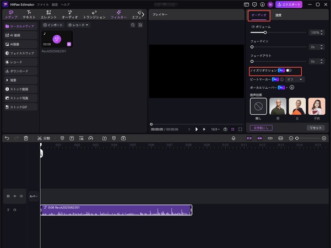Click the fullscreen icon in the player
The width and height of the screenshot is (331, 248).
point(240,130)
